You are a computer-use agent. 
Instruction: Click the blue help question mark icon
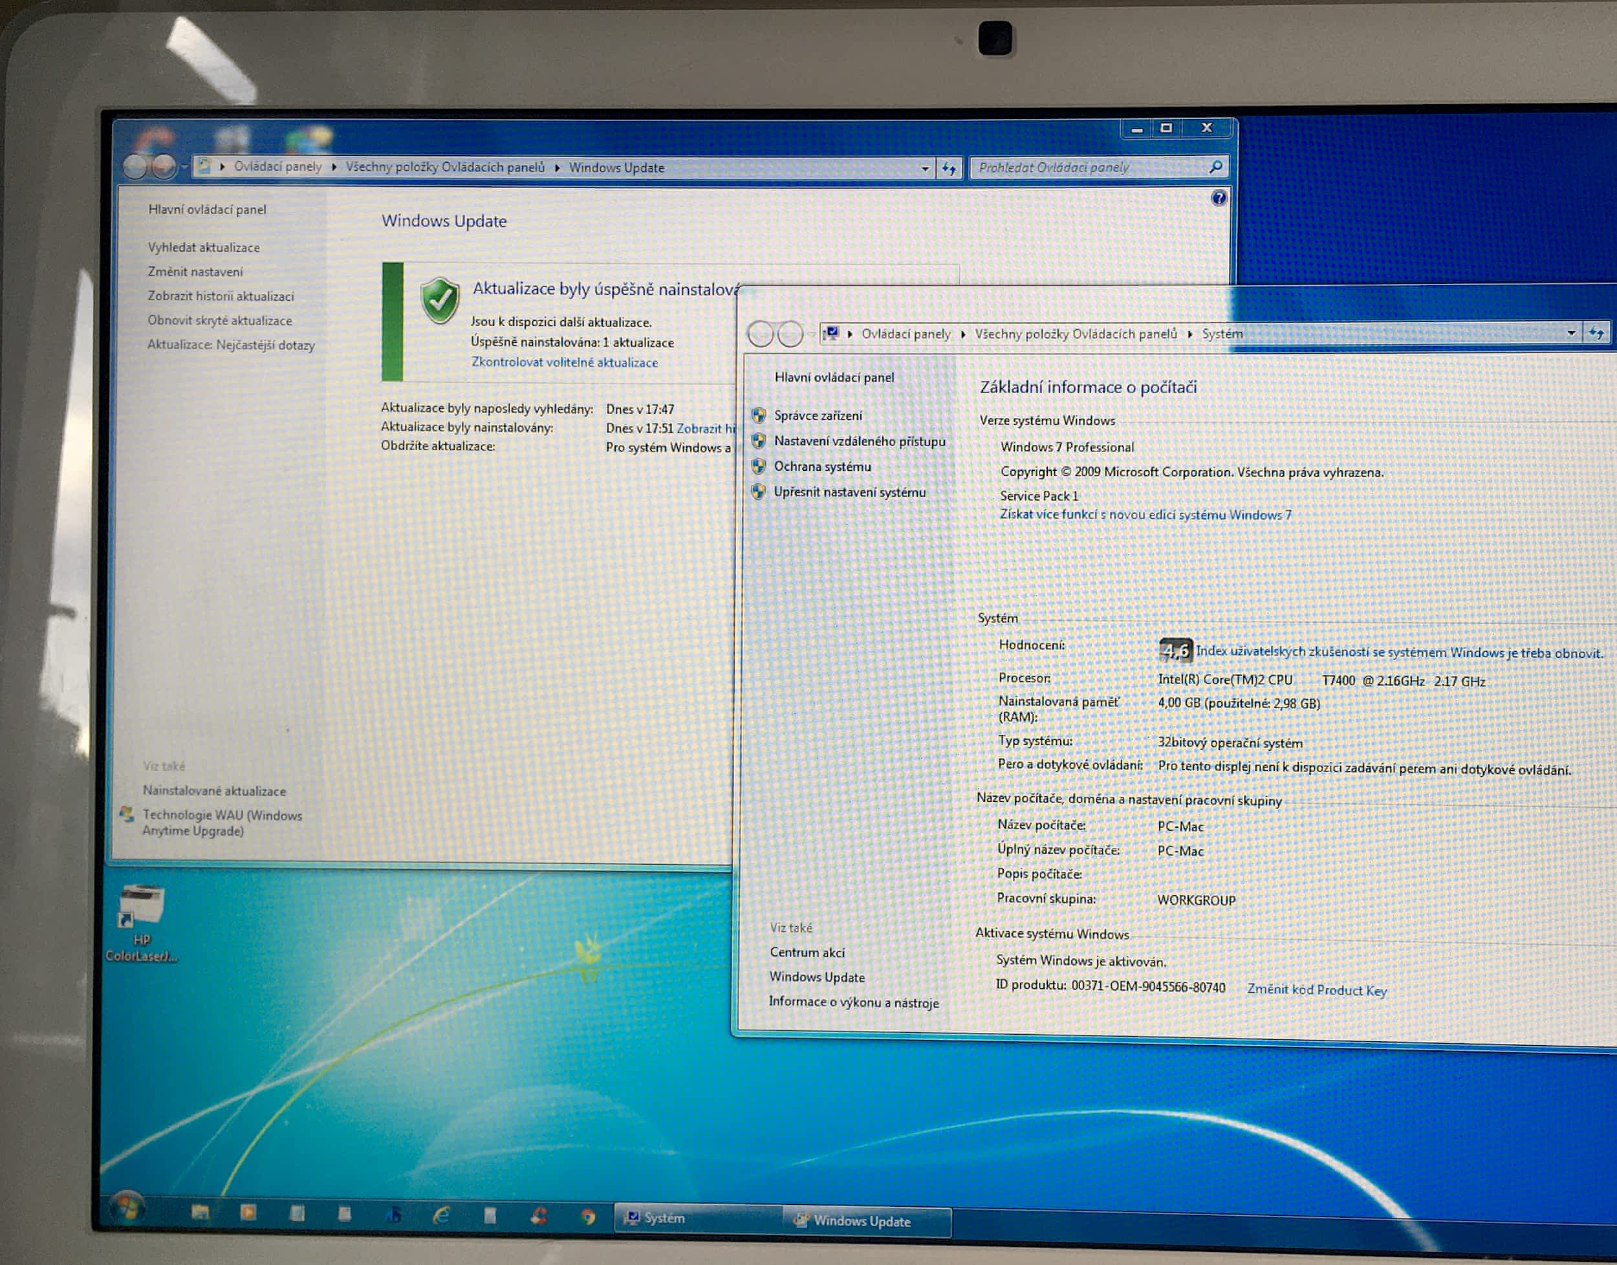click(x=1219, y=198)
